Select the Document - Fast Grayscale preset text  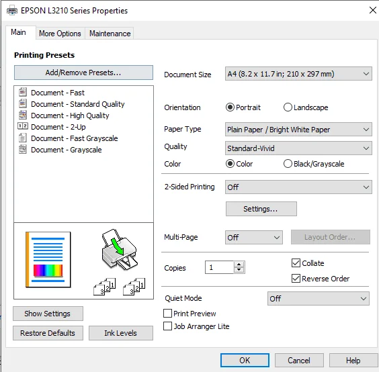click(x=75, y=138)
